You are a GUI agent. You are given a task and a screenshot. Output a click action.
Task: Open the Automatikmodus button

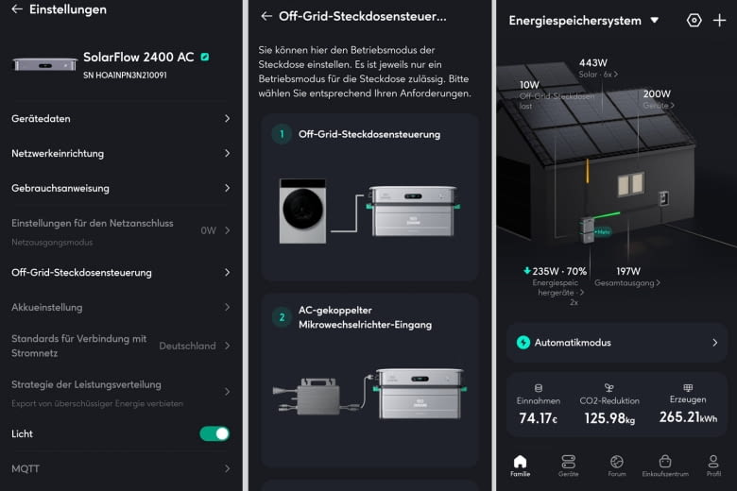(x=617, y=343)
